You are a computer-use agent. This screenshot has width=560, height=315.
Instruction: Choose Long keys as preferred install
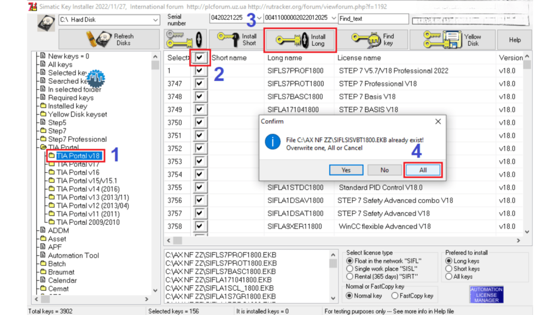click(x=449, y=261)
